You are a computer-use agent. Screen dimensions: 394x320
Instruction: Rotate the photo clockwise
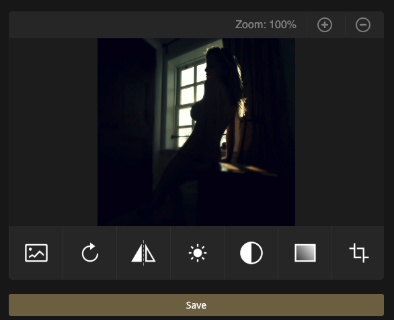point(90,253)
